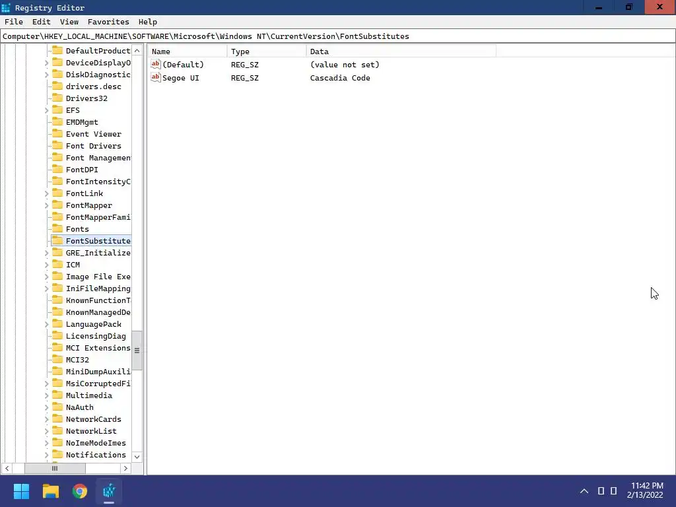Select the NetworkCards folder icon

coord(57,419)
